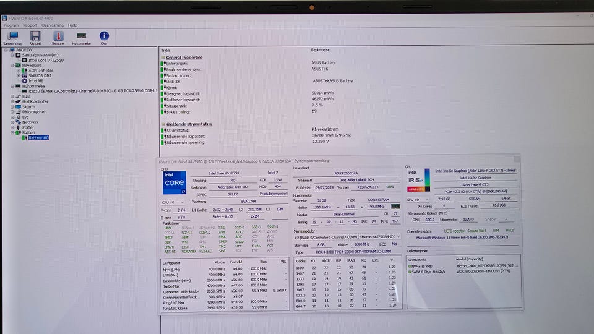Click the Nettverk network icon in tree
This screenshot has width=594, height=334.
point(18,122)
